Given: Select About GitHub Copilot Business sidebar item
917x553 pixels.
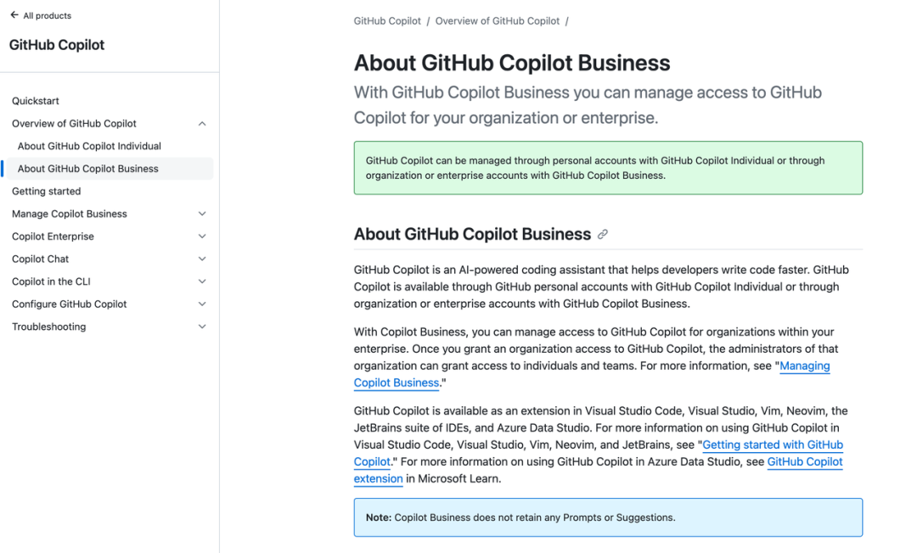Looking at the screenshot, I should [88, 169].
